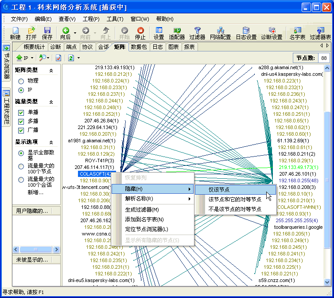Click the 打开 (Open) folder icon
334x298 pixels.
[31, 31]
